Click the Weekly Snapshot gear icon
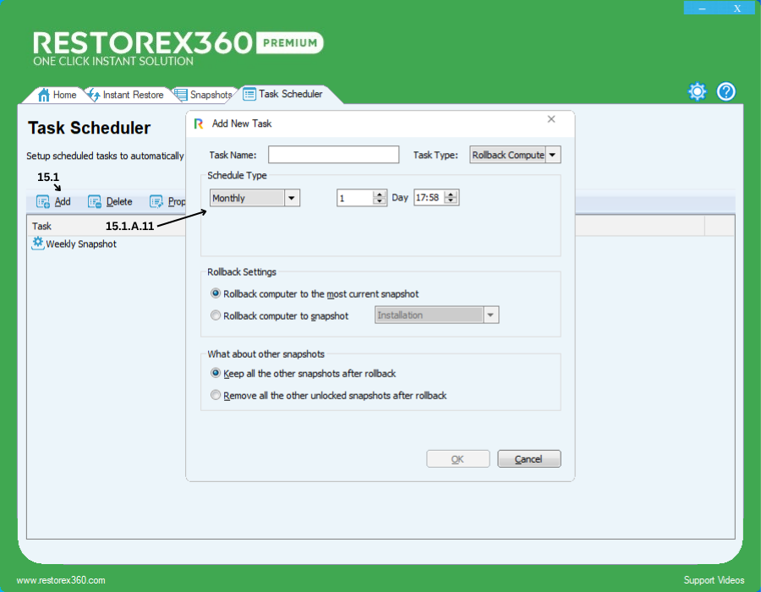The height and width of the screenshot is (592, 761). coord(37,244)
